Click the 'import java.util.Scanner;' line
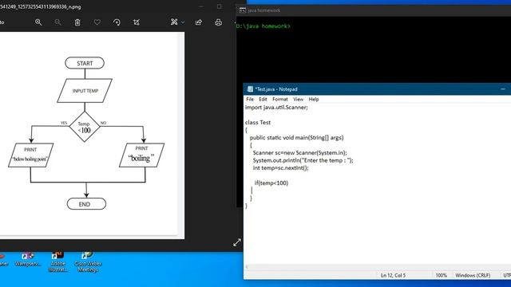The height and width of the screenshot is (287, 511). [276, 108]
